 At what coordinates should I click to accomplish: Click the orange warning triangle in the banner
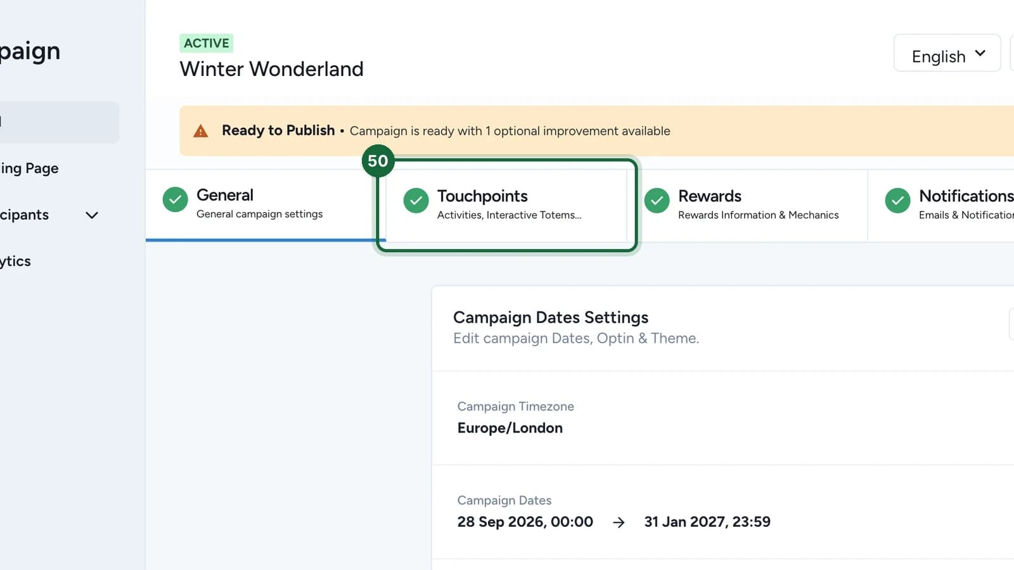pyautogui.click(x=200, y=131)
